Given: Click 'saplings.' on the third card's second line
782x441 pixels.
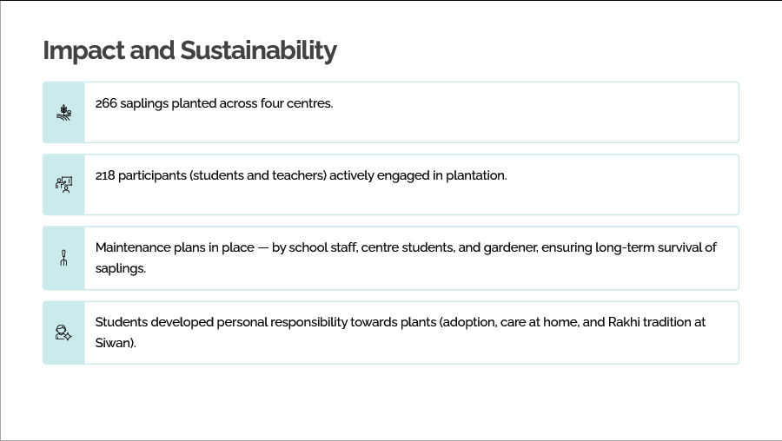Looking at the screenshot, I should (121, 268).
